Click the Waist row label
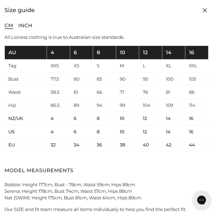The width and height of the screenshot is (213, 215). coord(15,92)
